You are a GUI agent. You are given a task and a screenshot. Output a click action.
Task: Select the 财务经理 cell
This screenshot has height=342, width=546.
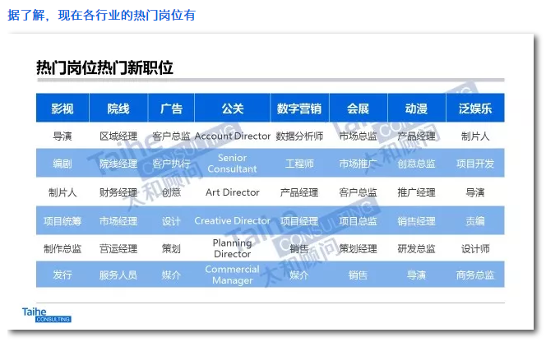click(118, 192)
